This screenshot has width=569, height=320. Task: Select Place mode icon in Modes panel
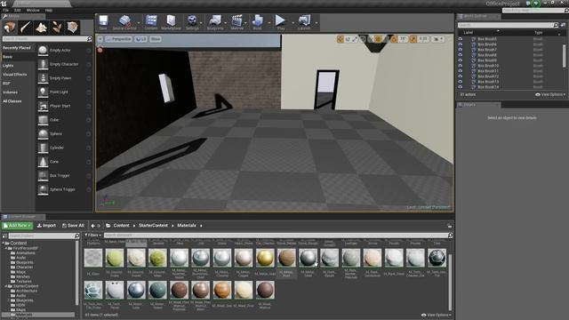[x=10, y=28]
